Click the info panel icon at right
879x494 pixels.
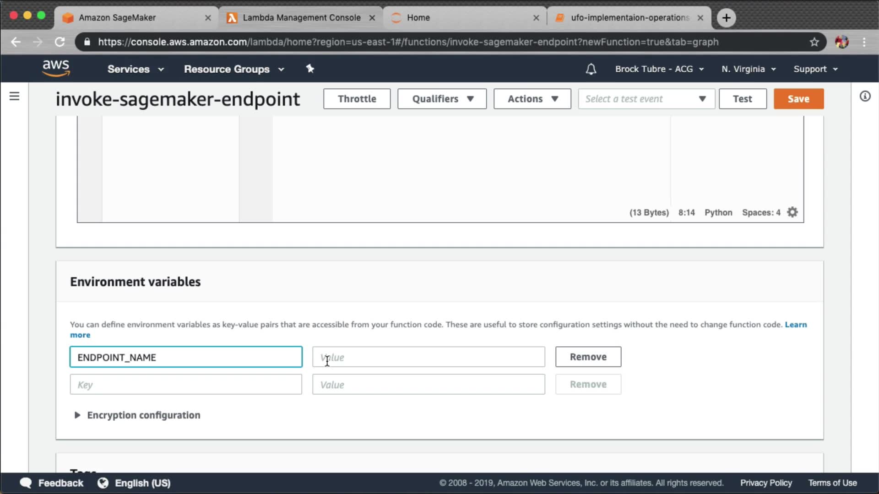point(865,96)
